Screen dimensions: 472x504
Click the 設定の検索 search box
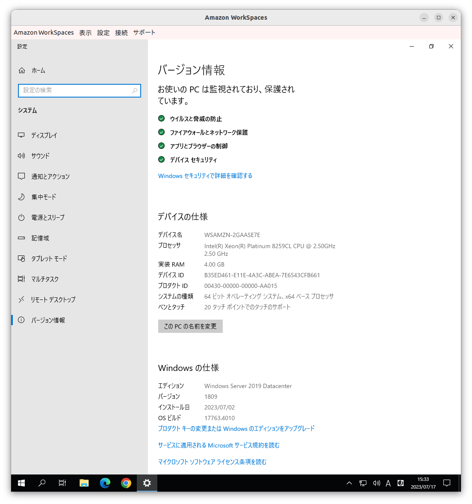79,91
